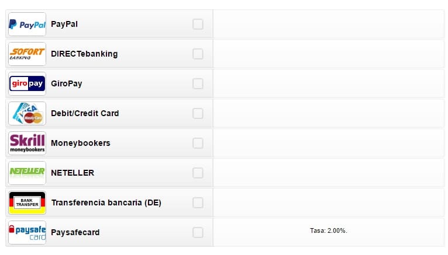Click the Tasa: 2.00% fee text
This screenshot has height=255, width=448.
329,230
